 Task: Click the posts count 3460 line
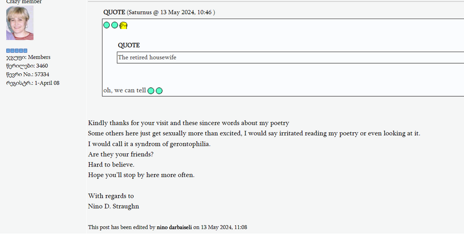click(27, 66)
